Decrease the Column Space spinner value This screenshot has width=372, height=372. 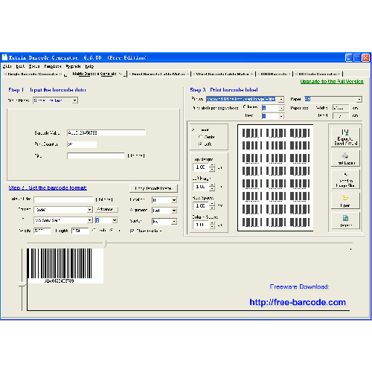tap(212, 227)
